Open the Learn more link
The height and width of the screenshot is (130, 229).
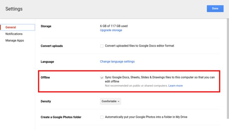[x=175, y=85]
